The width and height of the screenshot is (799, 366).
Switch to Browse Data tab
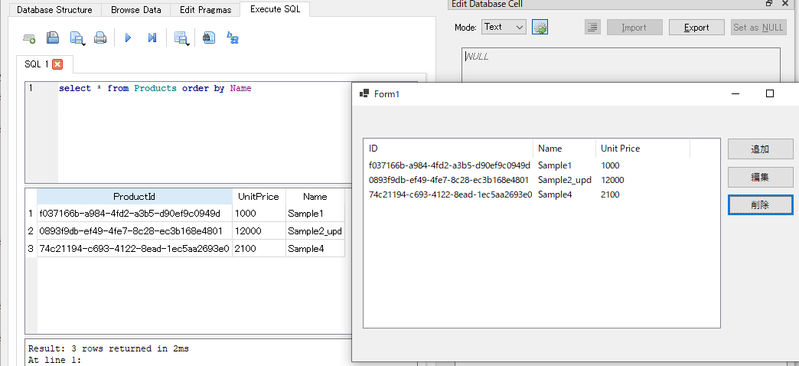tap(136, 10)
